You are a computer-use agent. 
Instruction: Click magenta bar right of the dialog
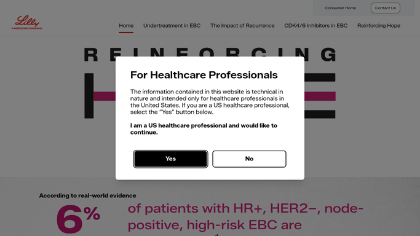pyautogui.click(x=320, y=96)
